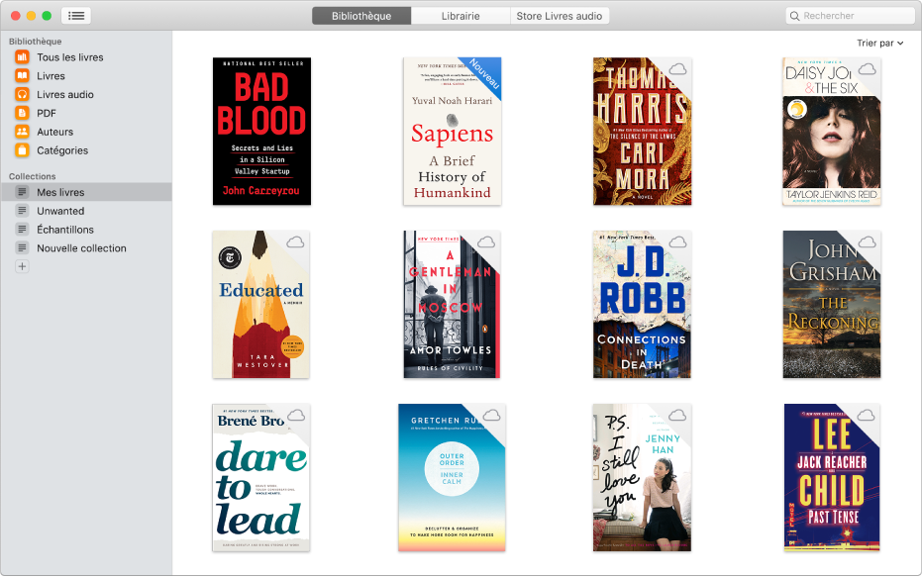Click cloud icon on Past Tense cover

(x=866, y=416)
